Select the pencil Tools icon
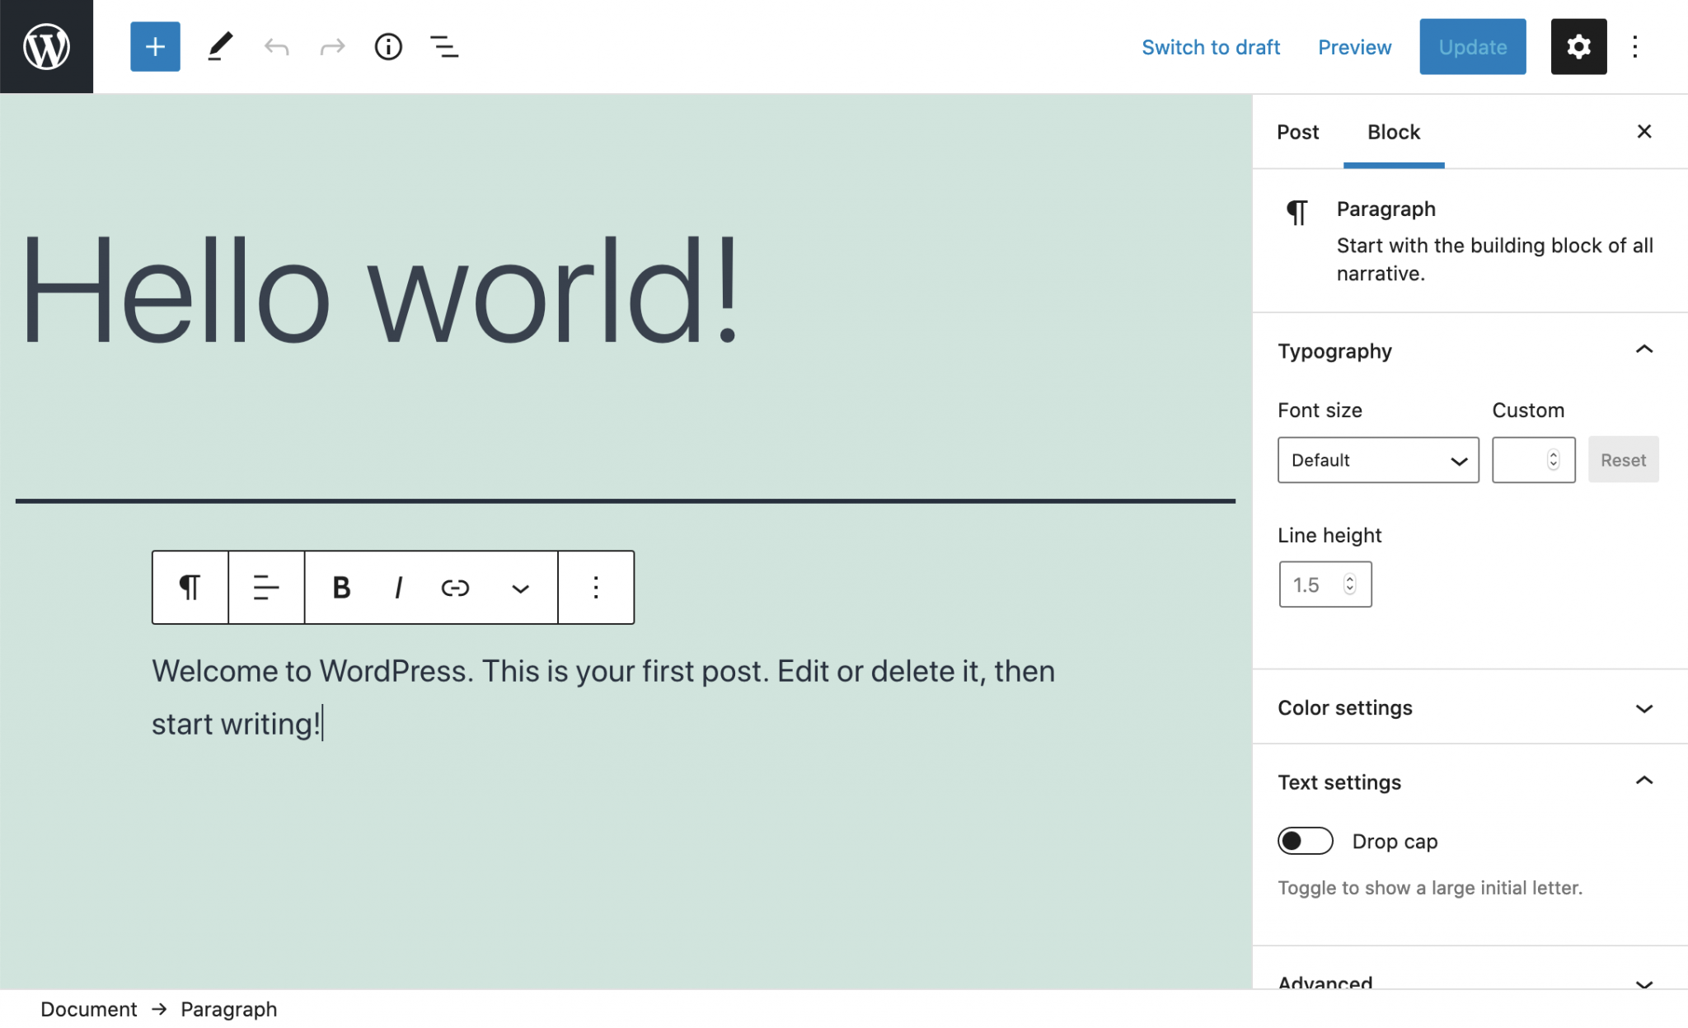This screenshot has height=1028, width=1688. [x=219, y=47]
